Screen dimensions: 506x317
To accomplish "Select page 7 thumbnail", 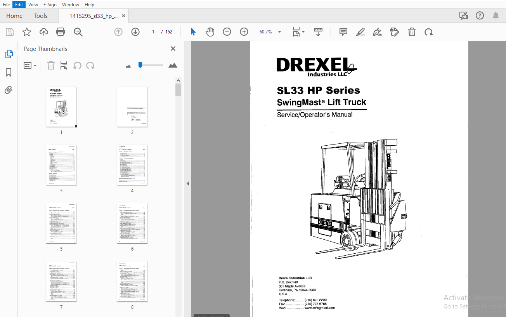I will tap(61, 282).
